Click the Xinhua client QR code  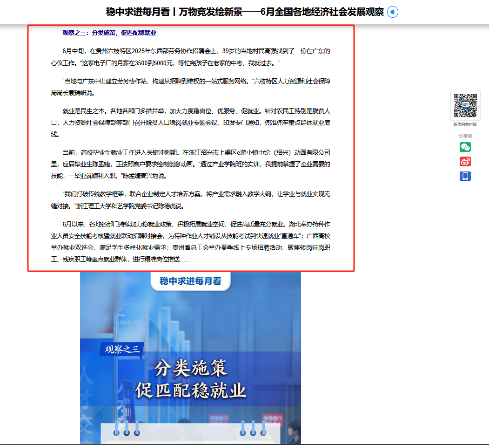465,105
